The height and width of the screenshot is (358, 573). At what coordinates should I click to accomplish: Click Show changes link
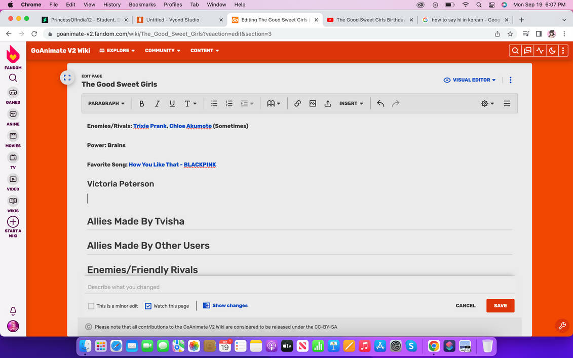225,305
